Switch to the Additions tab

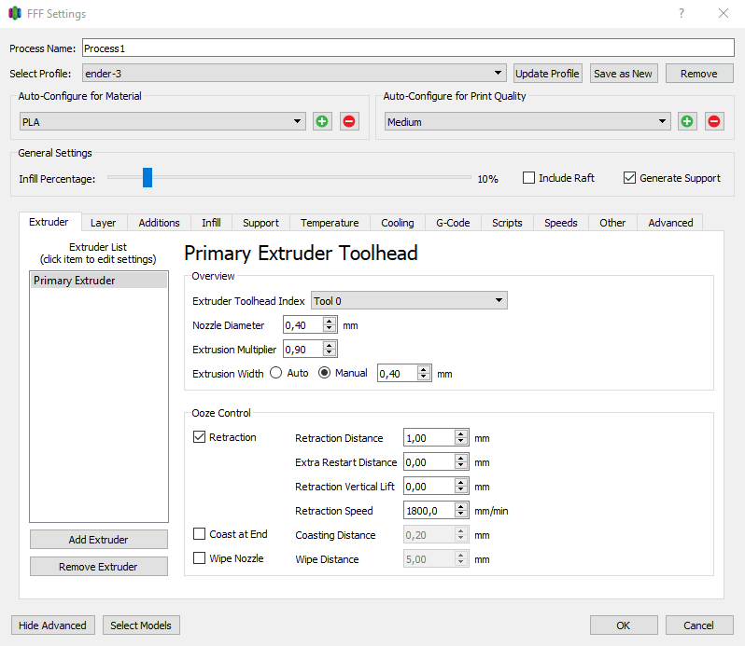[x=159, y=223]
